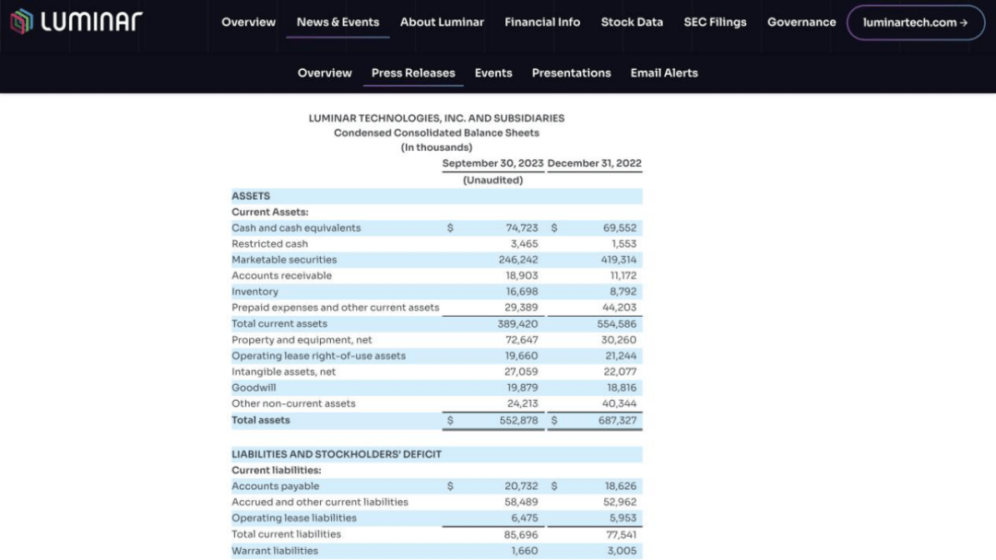Click the value 3,005
The height and width of the screenshot is (560, 996).
click(x=622, y=551)
